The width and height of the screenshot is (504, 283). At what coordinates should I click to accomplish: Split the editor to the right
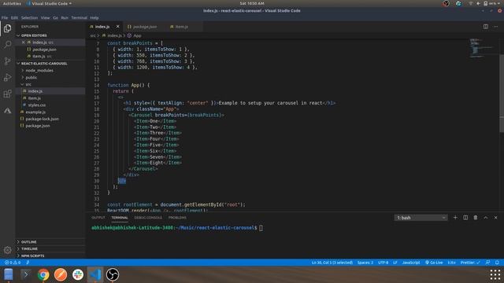click(486, 27)
